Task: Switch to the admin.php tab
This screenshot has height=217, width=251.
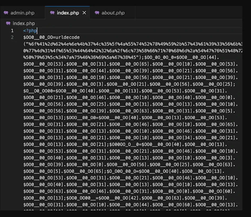Action: point(22,13)
